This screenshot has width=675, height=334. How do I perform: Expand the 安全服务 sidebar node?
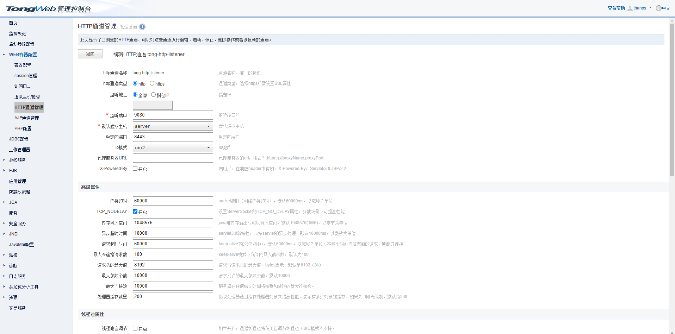point(4,223)
